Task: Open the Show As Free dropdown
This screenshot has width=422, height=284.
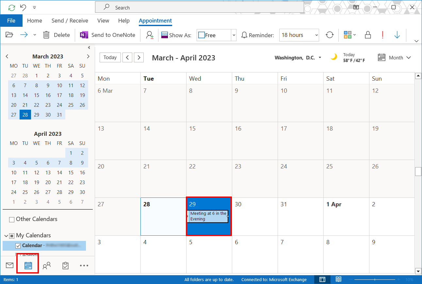Action: 234,35
